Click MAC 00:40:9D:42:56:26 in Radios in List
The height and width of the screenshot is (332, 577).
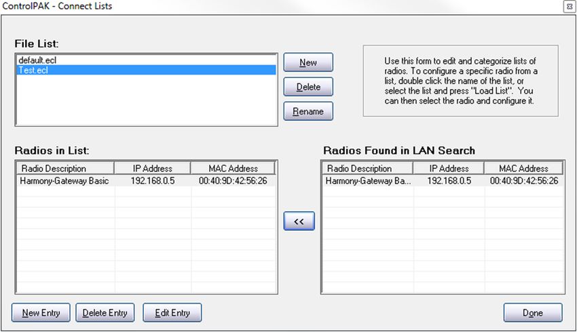pos(233,181)
